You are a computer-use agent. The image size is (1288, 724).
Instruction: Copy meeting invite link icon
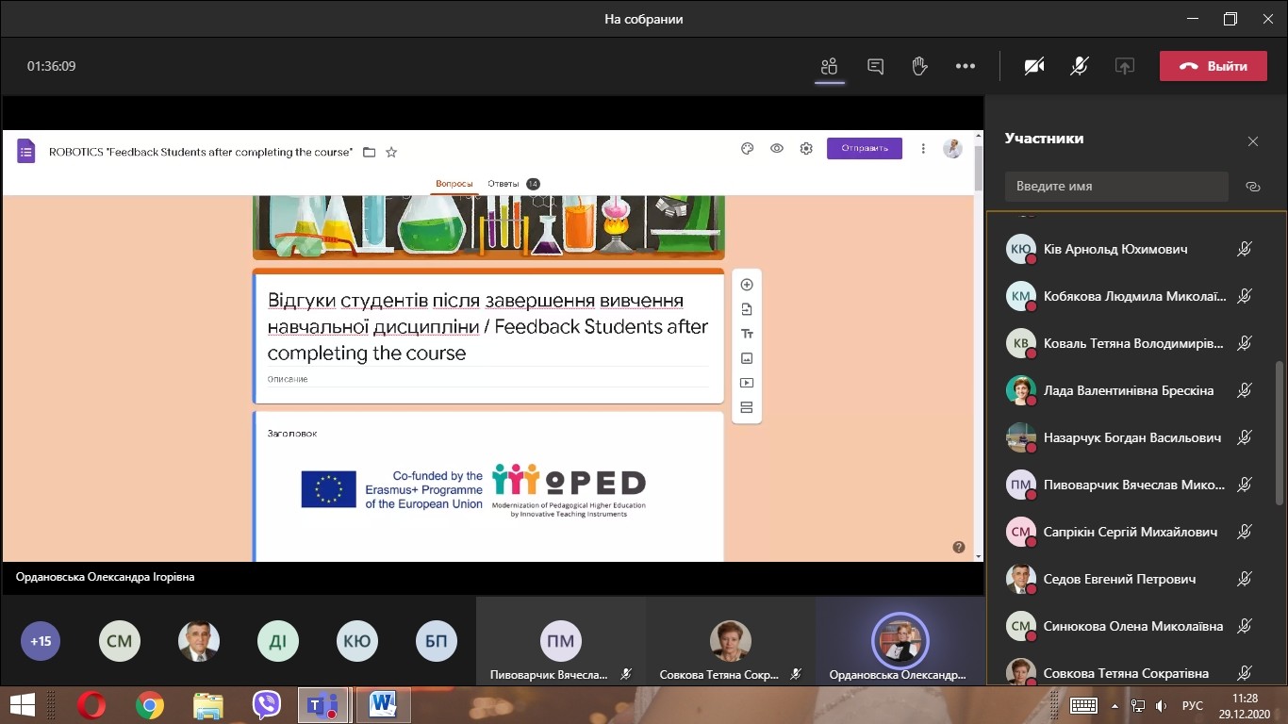point(1252,187)
